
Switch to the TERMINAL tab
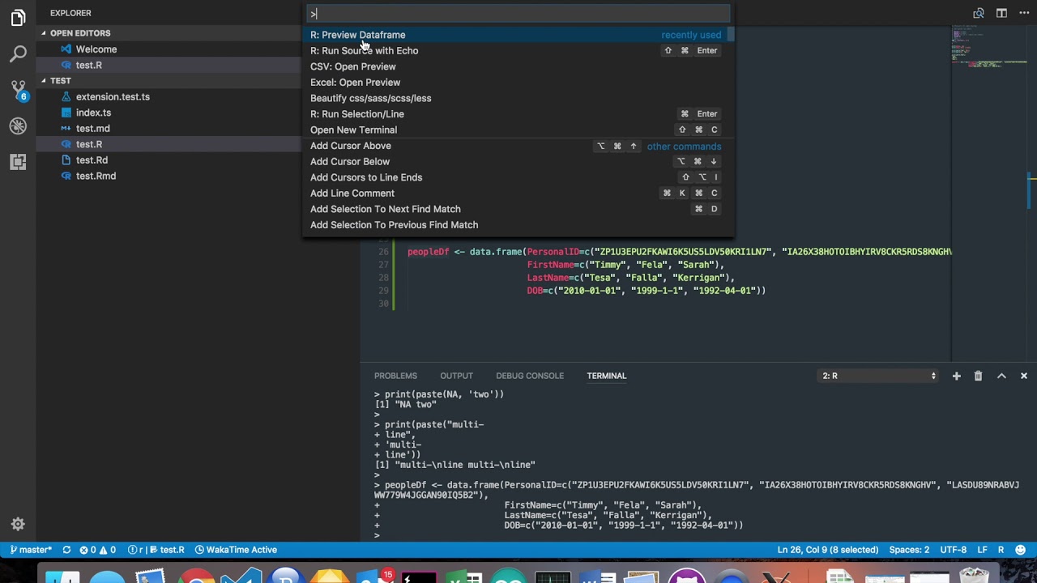(x=607, y=376)
